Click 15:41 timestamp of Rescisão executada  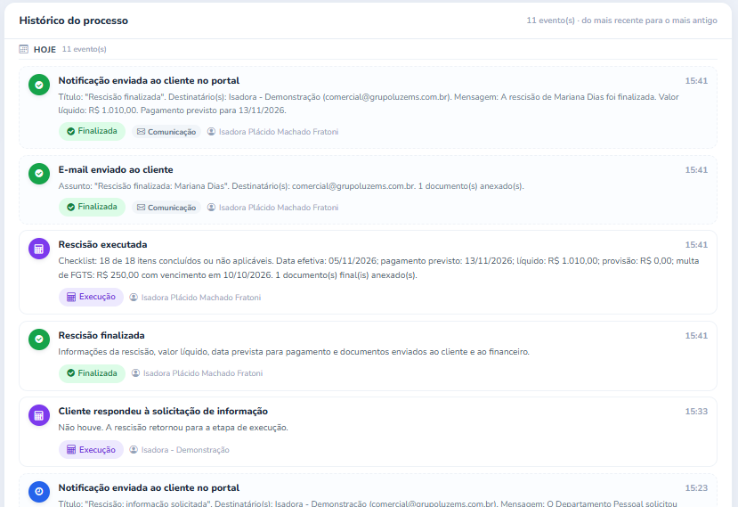point(696,245)
